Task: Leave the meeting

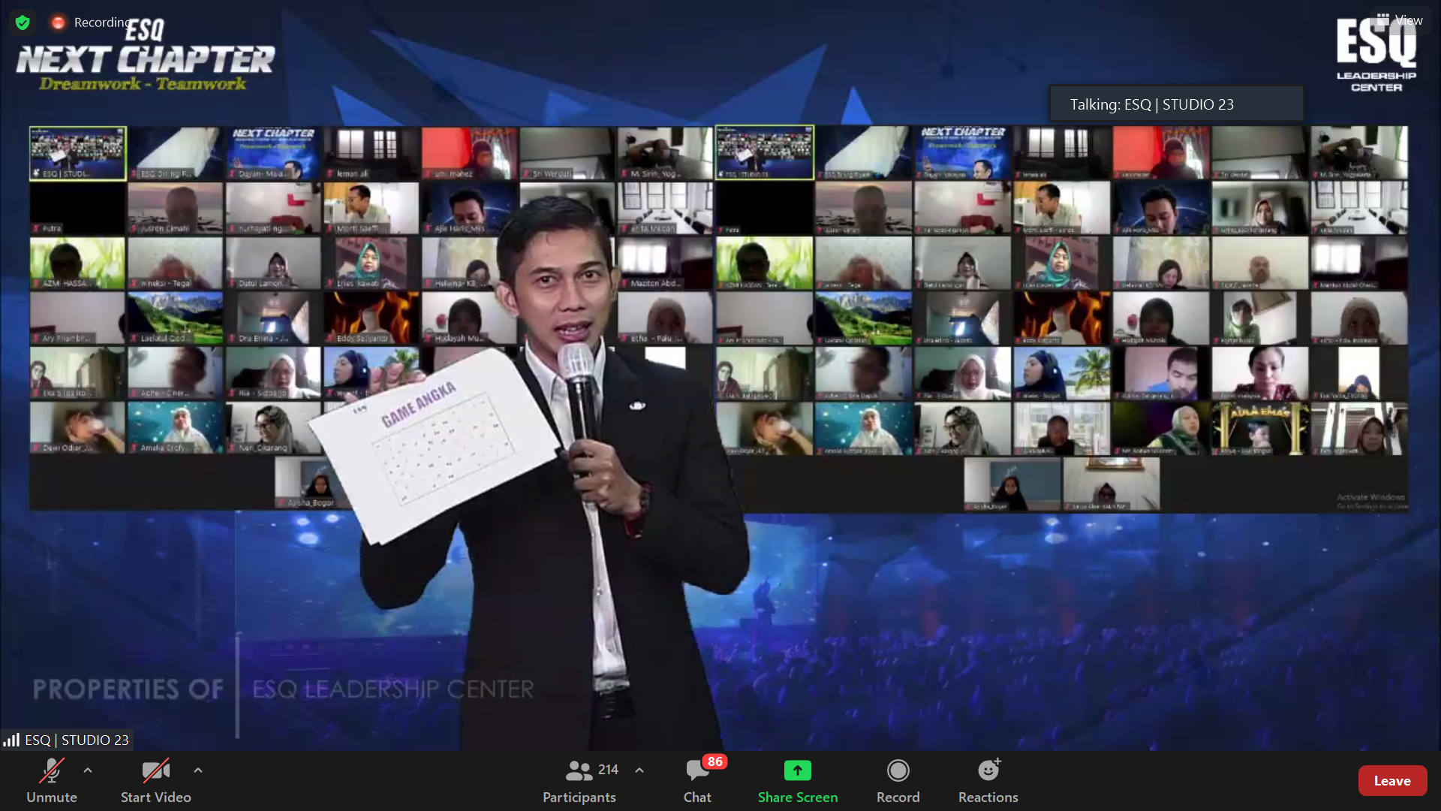Action: coord(1392,781)
